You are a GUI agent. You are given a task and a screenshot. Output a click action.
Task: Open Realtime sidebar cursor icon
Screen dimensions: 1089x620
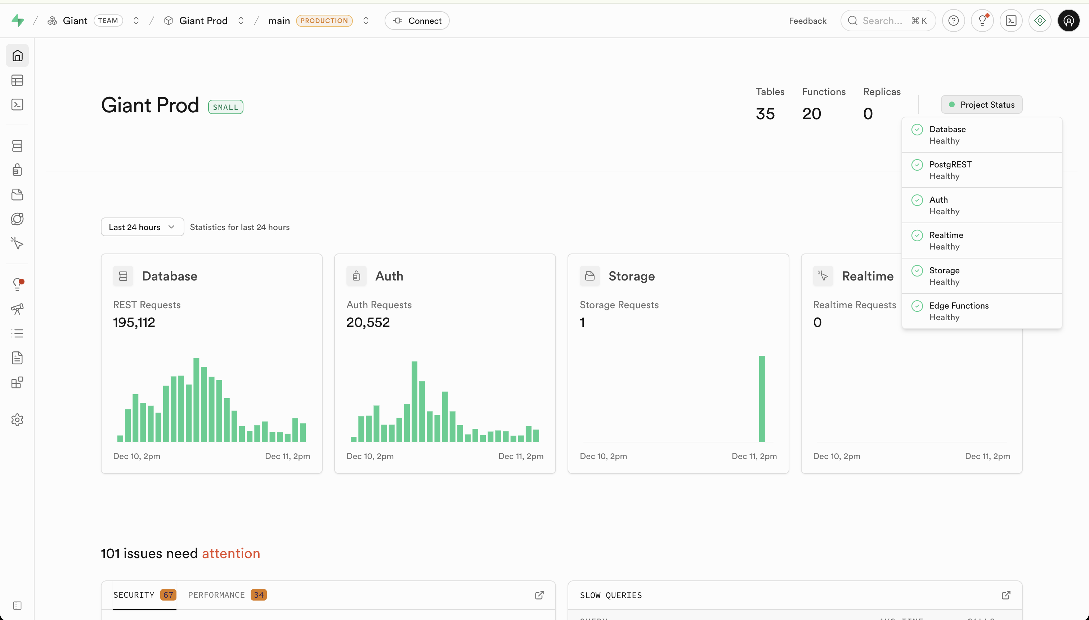[17, 243]
